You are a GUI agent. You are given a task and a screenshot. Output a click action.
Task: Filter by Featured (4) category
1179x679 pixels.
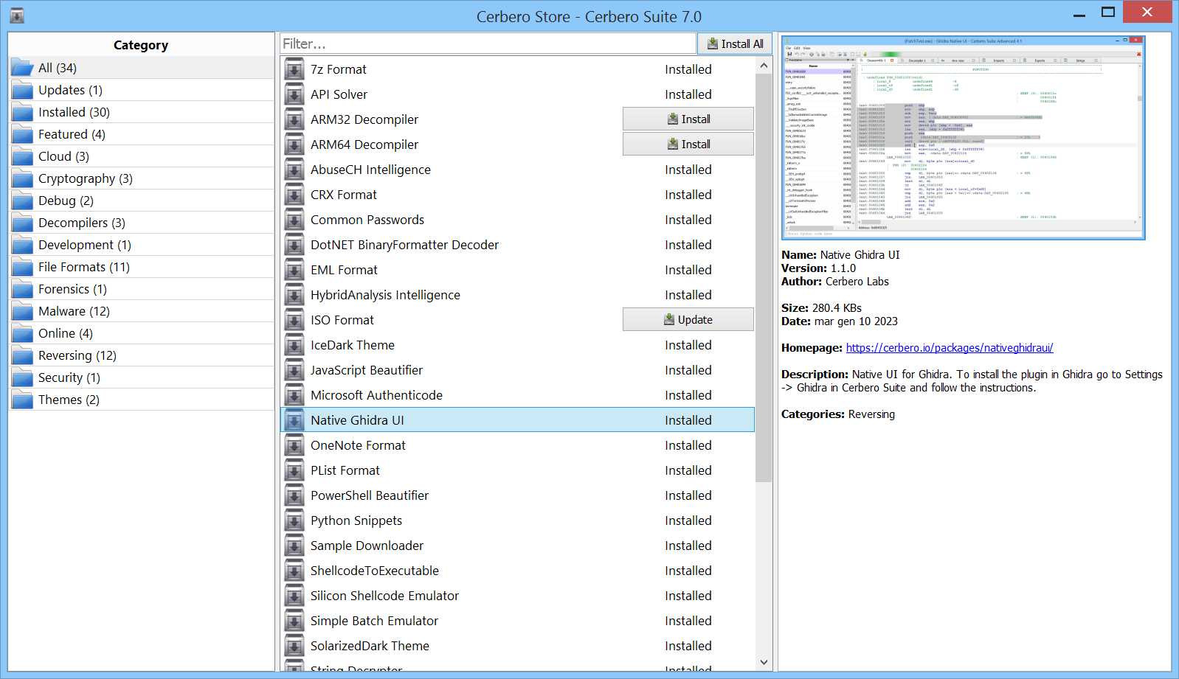[x=141, y=134]
